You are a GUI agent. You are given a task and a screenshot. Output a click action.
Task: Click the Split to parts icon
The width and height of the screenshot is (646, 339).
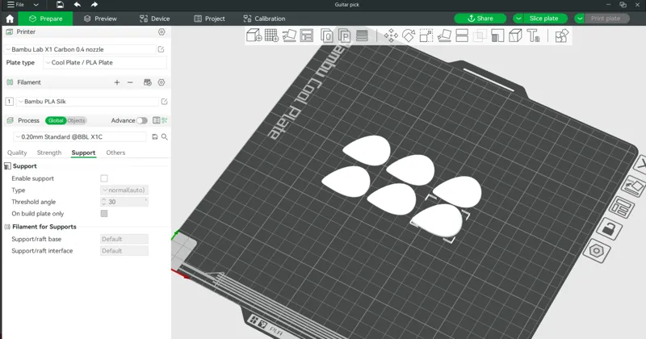click(x=344, y=36)
